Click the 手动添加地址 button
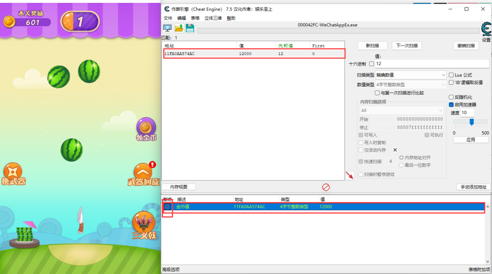 click(473, 187)
